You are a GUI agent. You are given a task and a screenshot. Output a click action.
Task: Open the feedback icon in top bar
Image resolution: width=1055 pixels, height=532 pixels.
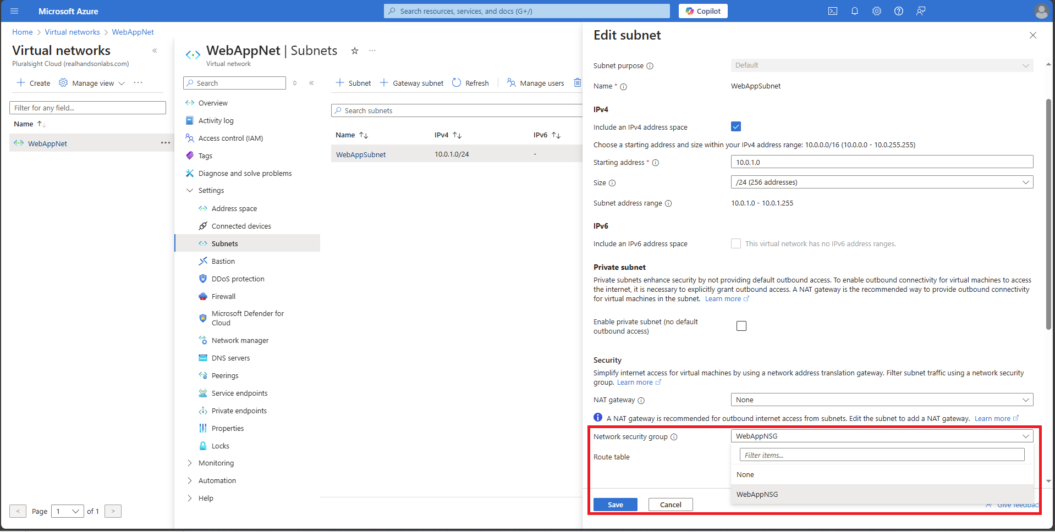pyautogui.click(x=921, y=11)
